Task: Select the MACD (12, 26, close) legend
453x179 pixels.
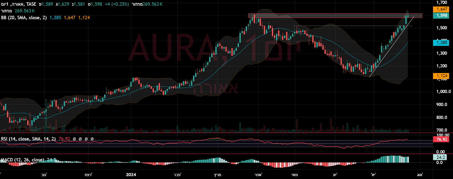Action: 23,160
